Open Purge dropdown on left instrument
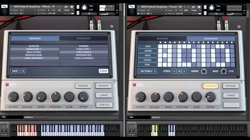 pos(72,10)
